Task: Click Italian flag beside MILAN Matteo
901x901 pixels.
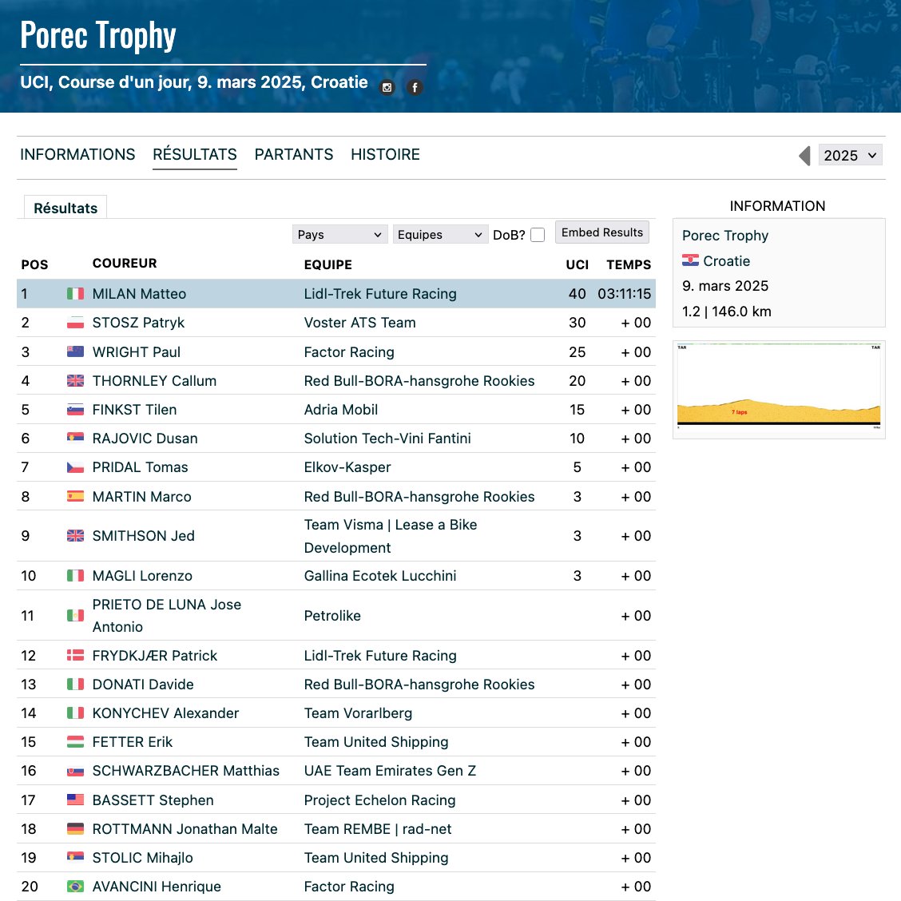Action: tap(75, 294)
